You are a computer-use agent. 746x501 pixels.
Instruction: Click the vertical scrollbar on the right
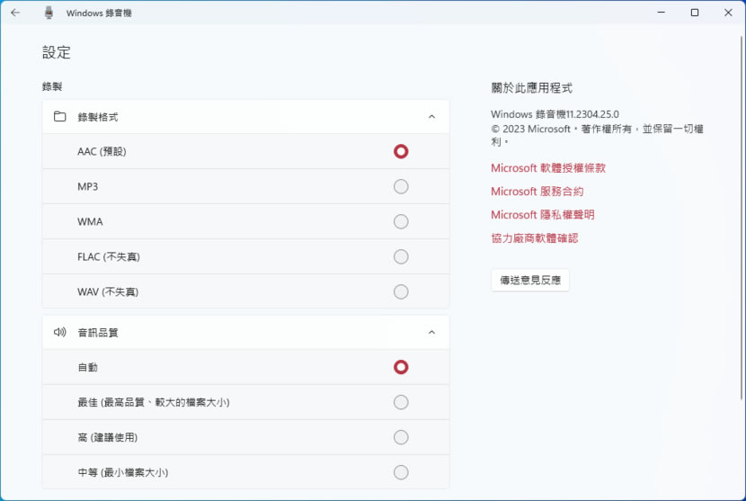coord(742,218)
